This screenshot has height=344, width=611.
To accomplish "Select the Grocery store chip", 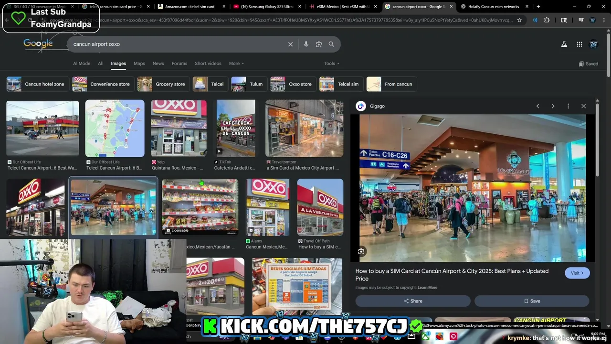I will click(x=163, y=84).
